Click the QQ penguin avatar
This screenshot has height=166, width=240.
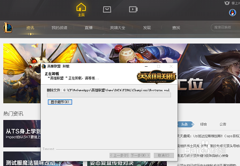pos(232,12)
